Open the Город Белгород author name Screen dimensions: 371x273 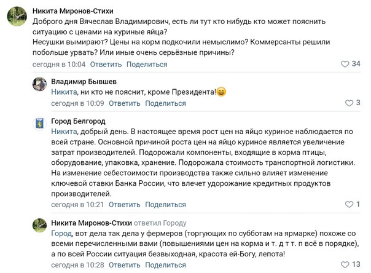79,121
